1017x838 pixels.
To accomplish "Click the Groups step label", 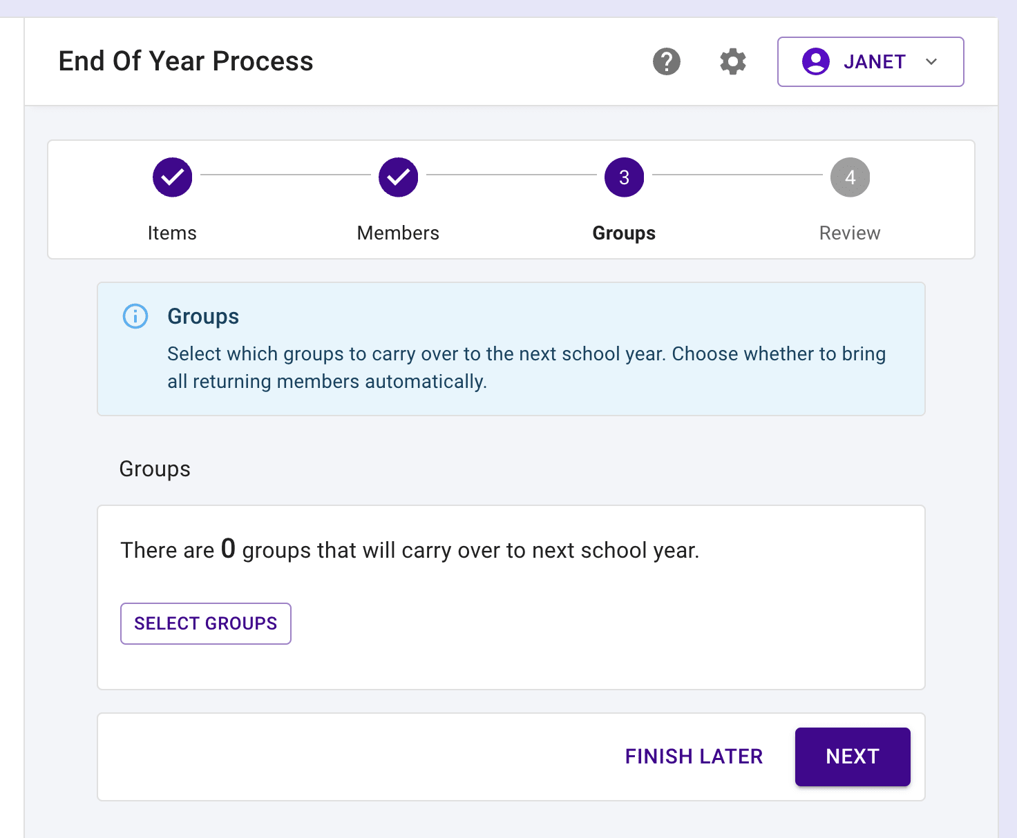I will [x=623, y=233].
